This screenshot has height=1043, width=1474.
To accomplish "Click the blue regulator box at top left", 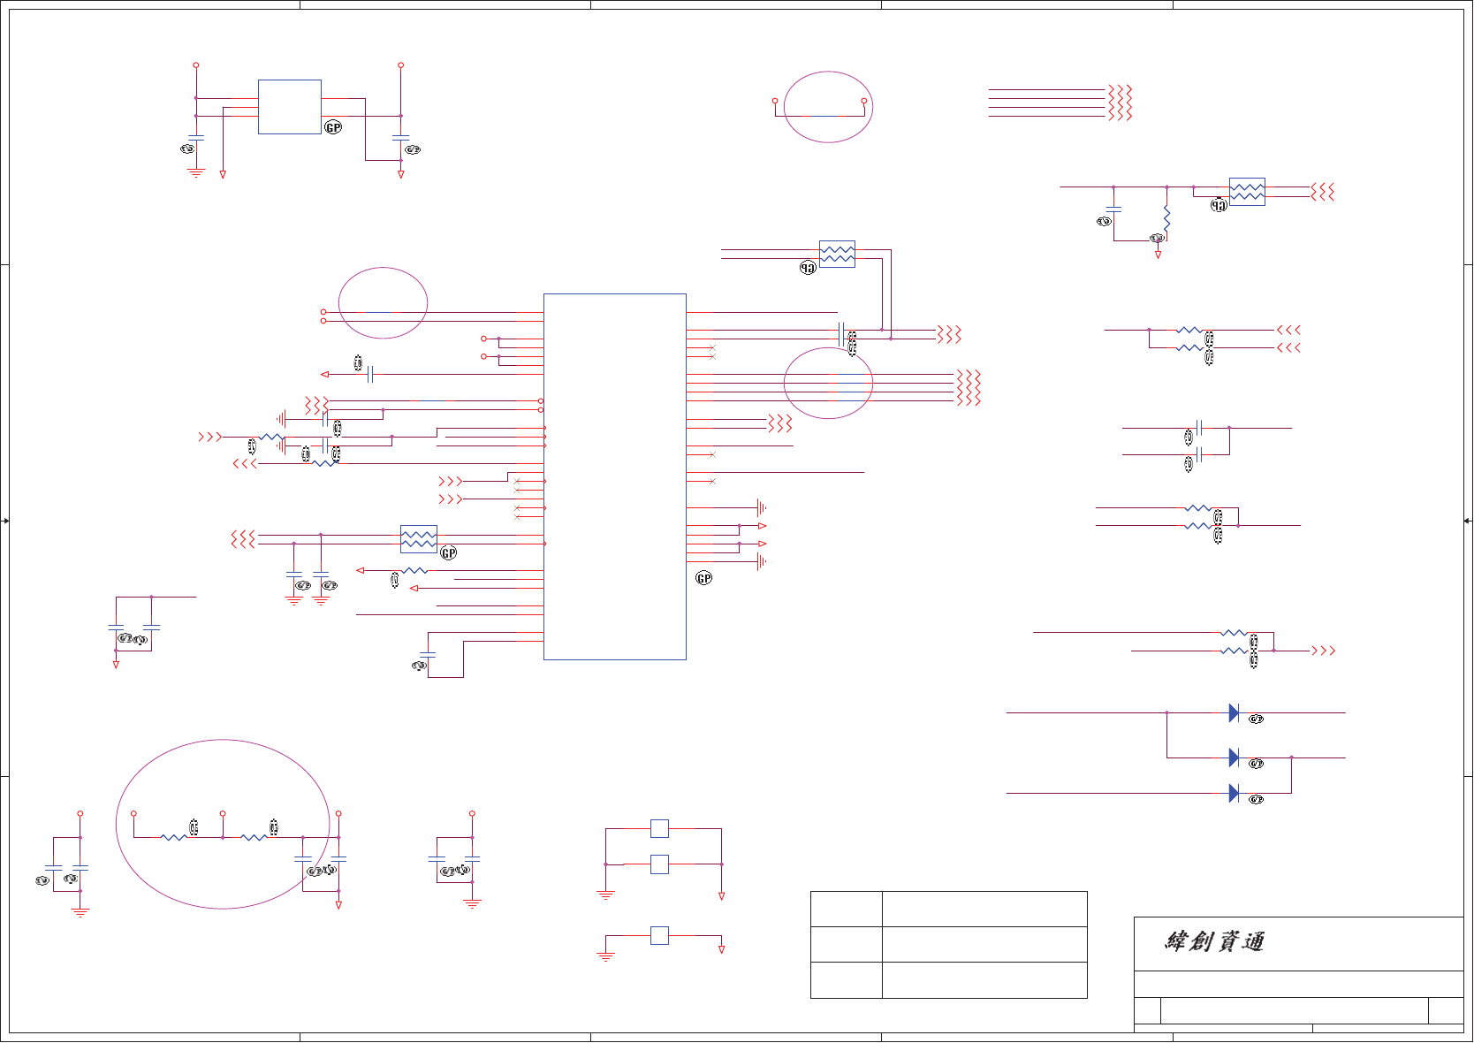I will pos(290,107).
